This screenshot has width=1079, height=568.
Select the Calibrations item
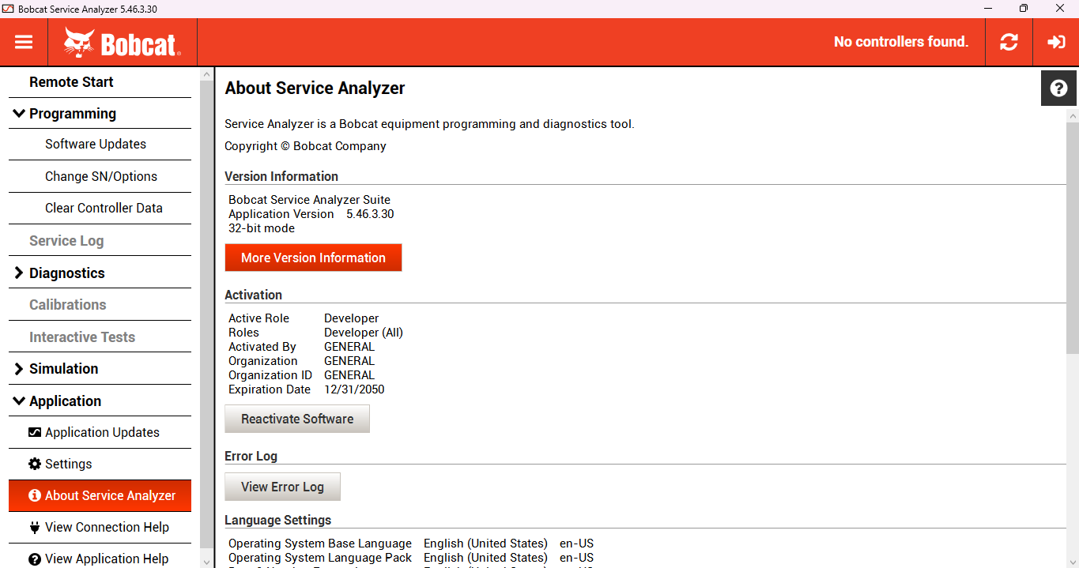point(100,304)
